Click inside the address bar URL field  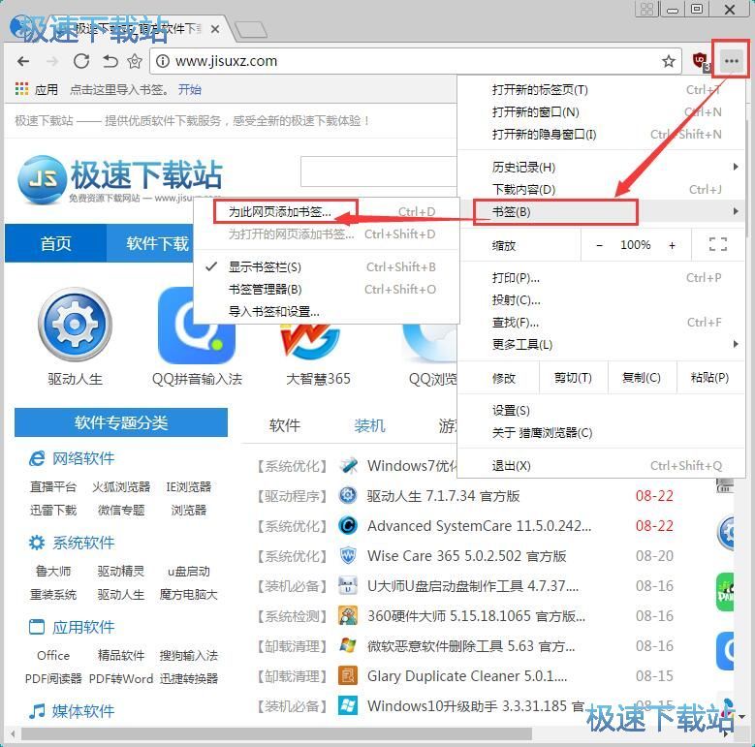tap(414, 61)
